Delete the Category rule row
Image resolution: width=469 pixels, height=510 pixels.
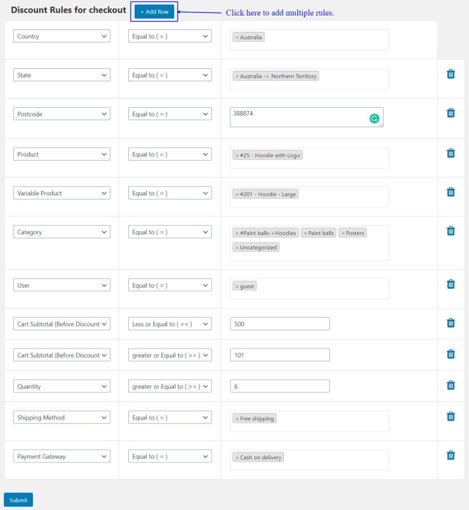451,231
